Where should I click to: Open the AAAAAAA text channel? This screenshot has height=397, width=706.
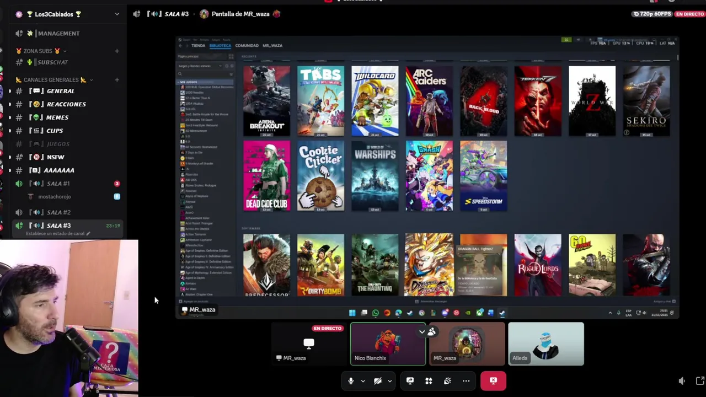pyautogui.click(x=68, y=170)
